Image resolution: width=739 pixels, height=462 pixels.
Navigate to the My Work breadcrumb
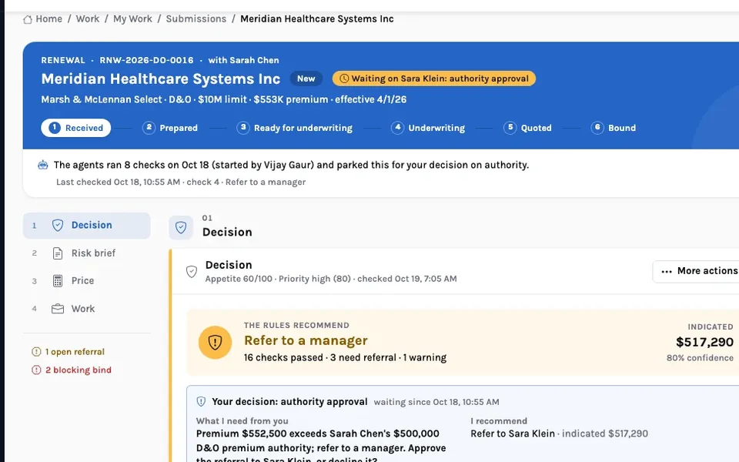point(132,18)
